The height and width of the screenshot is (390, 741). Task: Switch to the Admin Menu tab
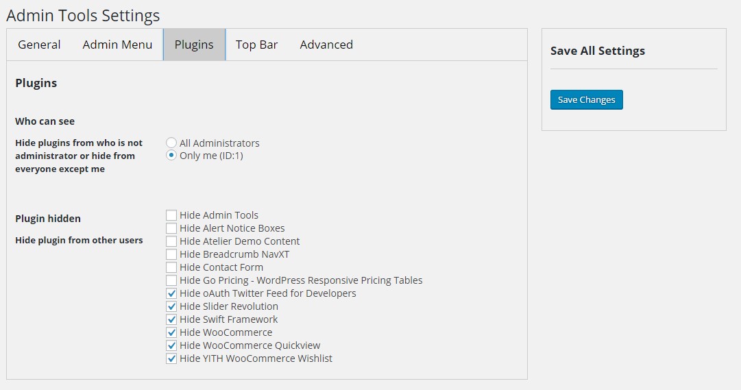pos(117,45)
